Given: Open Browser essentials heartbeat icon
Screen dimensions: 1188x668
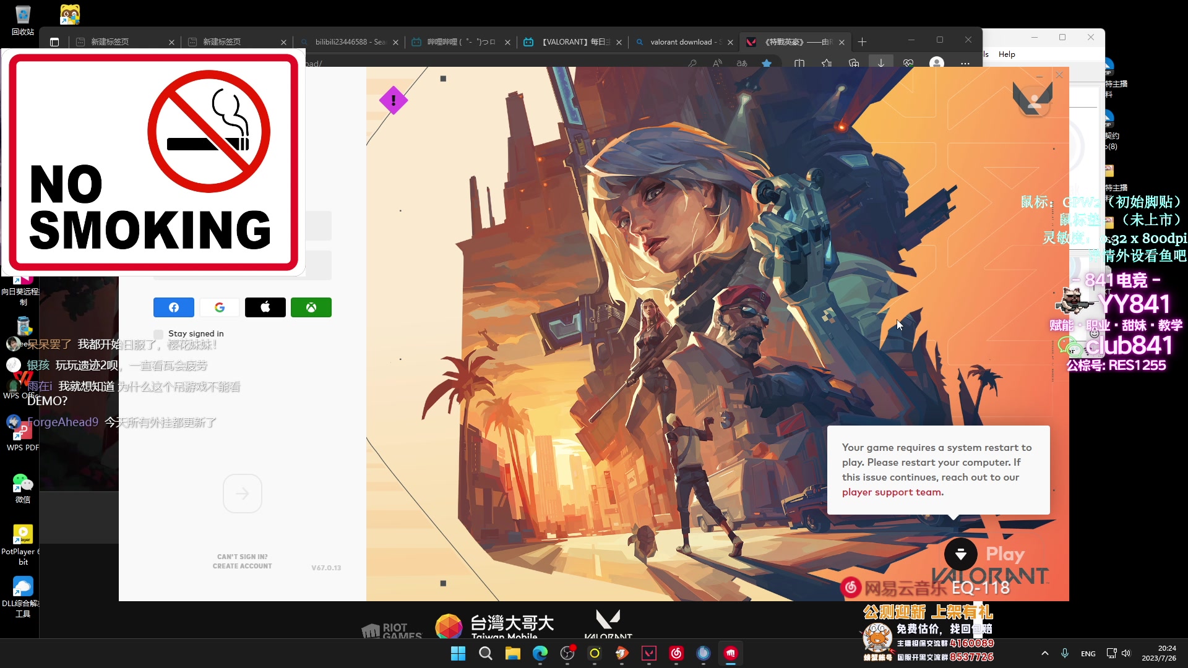Looking at the screenshot, I should click(x=908, y=64).
